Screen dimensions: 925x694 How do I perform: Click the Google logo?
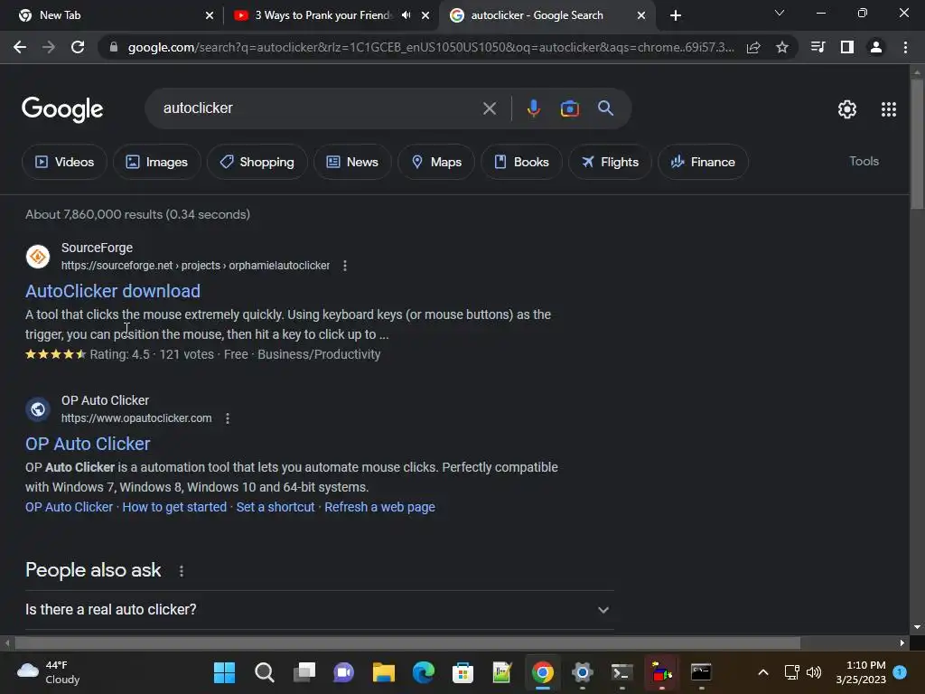pyautogui.click(x=62, y=108)
